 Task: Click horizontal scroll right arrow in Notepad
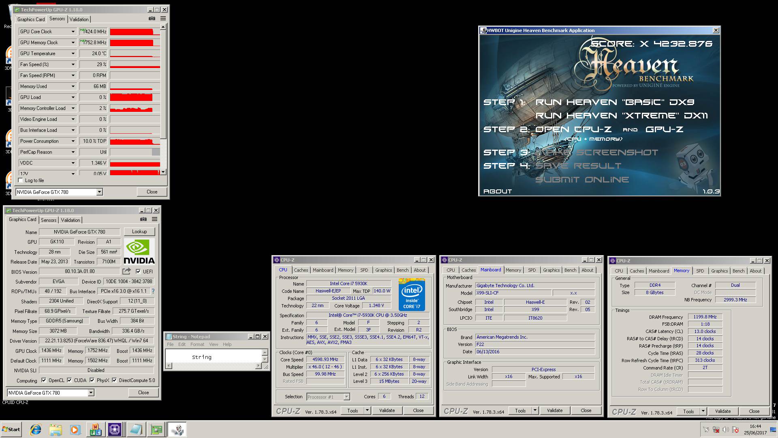[x=258, y=366]
